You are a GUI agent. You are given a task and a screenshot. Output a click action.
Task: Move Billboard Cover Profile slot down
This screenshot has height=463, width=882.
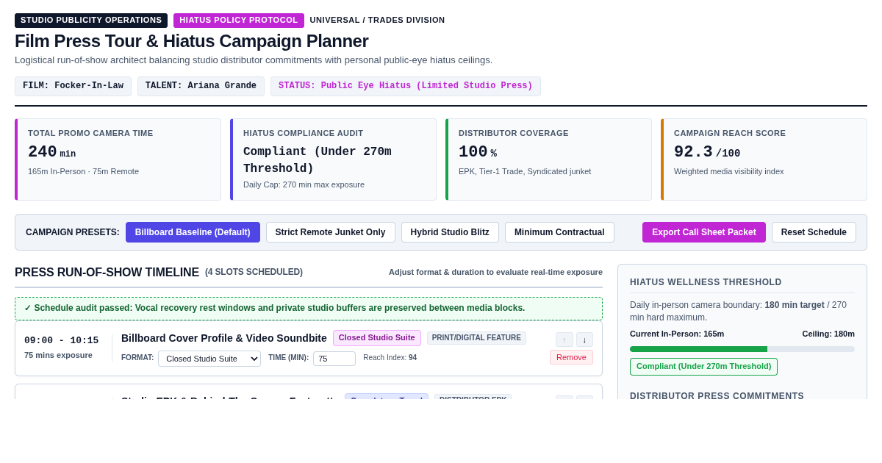tap(584, 340)
